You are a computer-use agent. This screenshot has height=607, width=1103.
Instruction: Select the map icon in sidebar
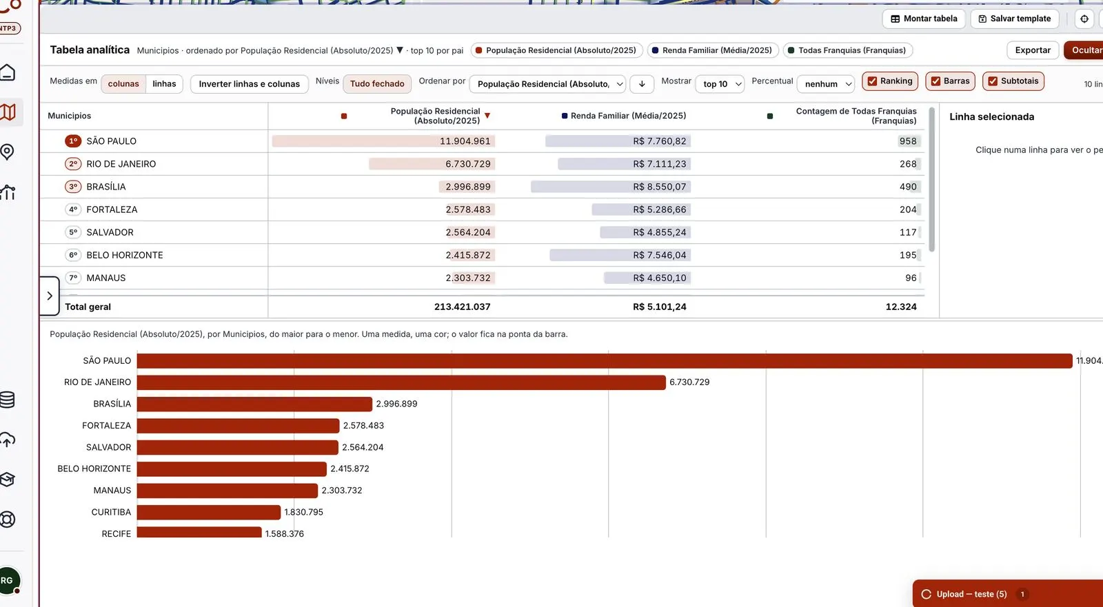pyautogui.click(x=8, y=112)
